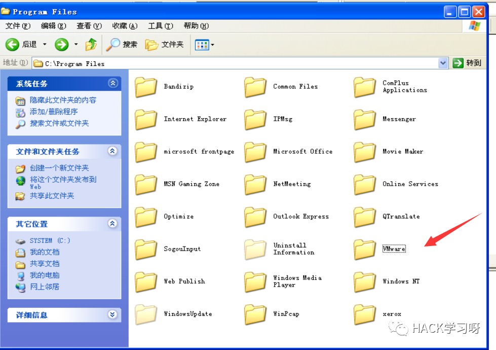Select the Windows NT folder icon

365,282
